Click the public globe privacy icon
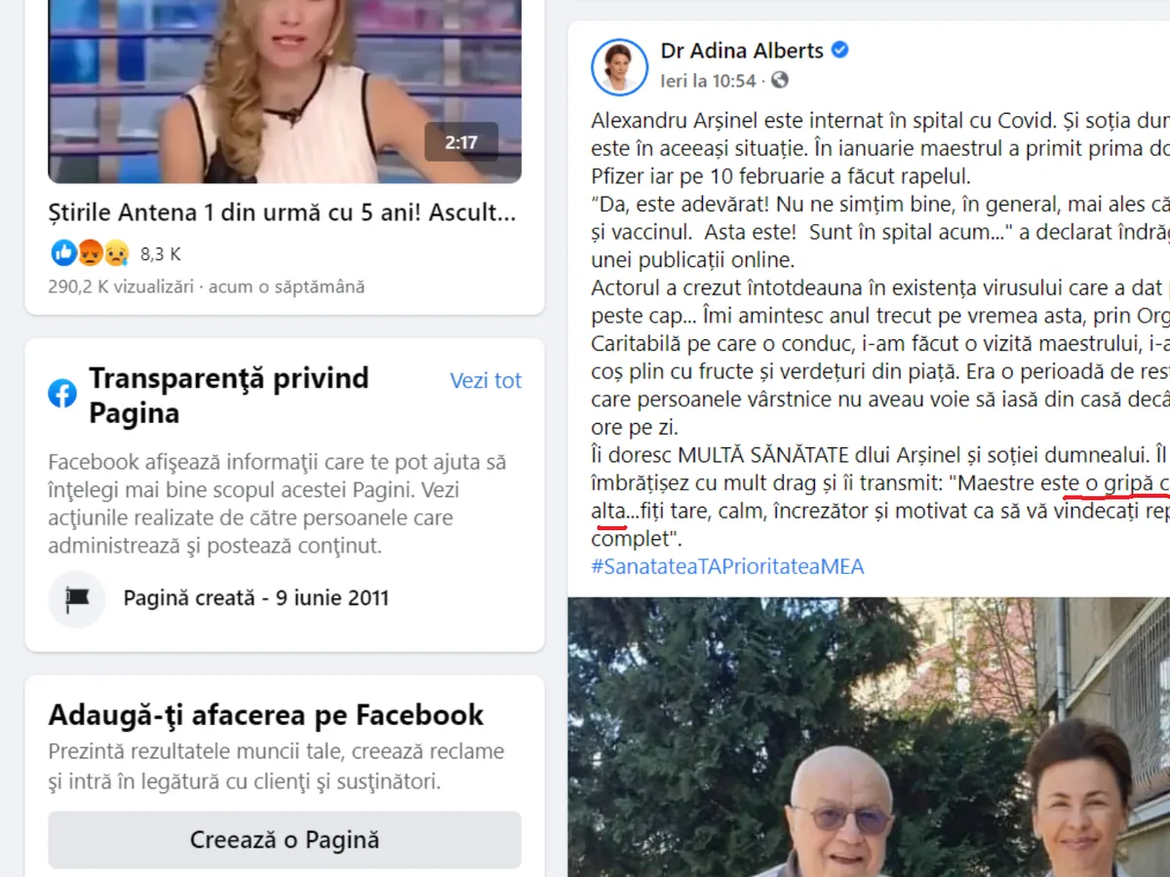Viewport: 1170px width, 877px height. coord(779,81)
